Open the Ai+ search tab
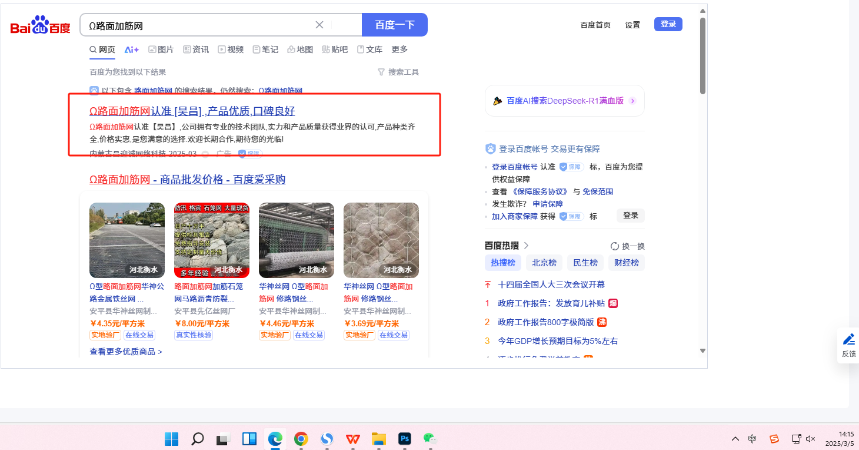This screenshot has width=859, height=450. (132, 49)
